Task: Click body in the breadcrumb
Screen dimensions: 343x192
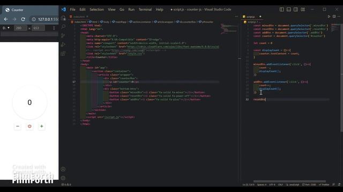Action: (105, 22)
